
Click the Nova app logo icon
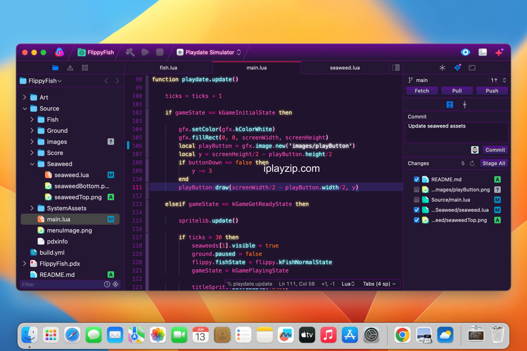[60, 52]
